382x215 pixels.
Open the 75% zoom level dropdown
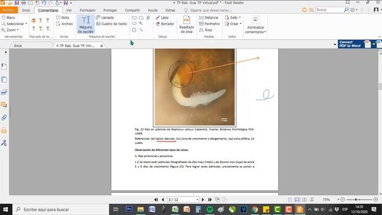point(338,199)
